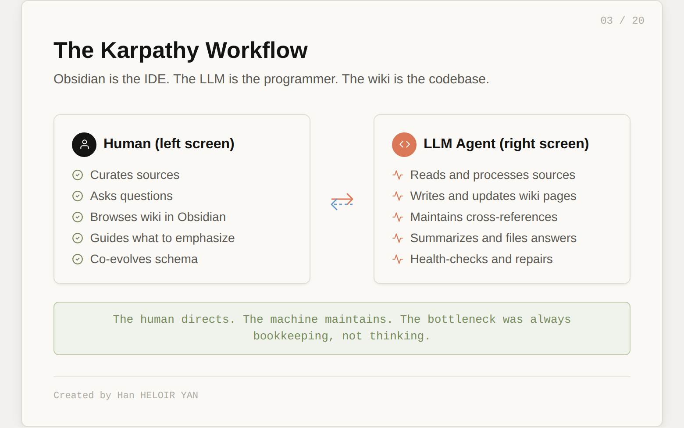The height and width of the screenshot is (428, 684).
Task: Click the pulse icon beside Health-checks and repairs
Action: [398, 259]
